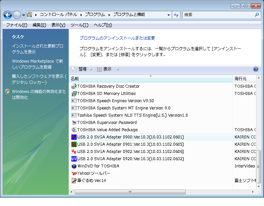Select the WinDVD for TOSHIBA entry text
The height and width of the screenshot is (206, 264).
(x=98, y=166)
